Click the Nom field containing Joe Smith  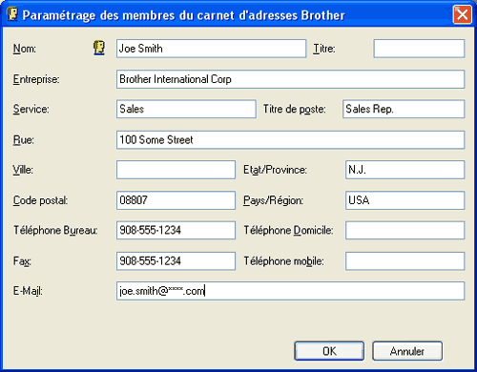(211, 49)
